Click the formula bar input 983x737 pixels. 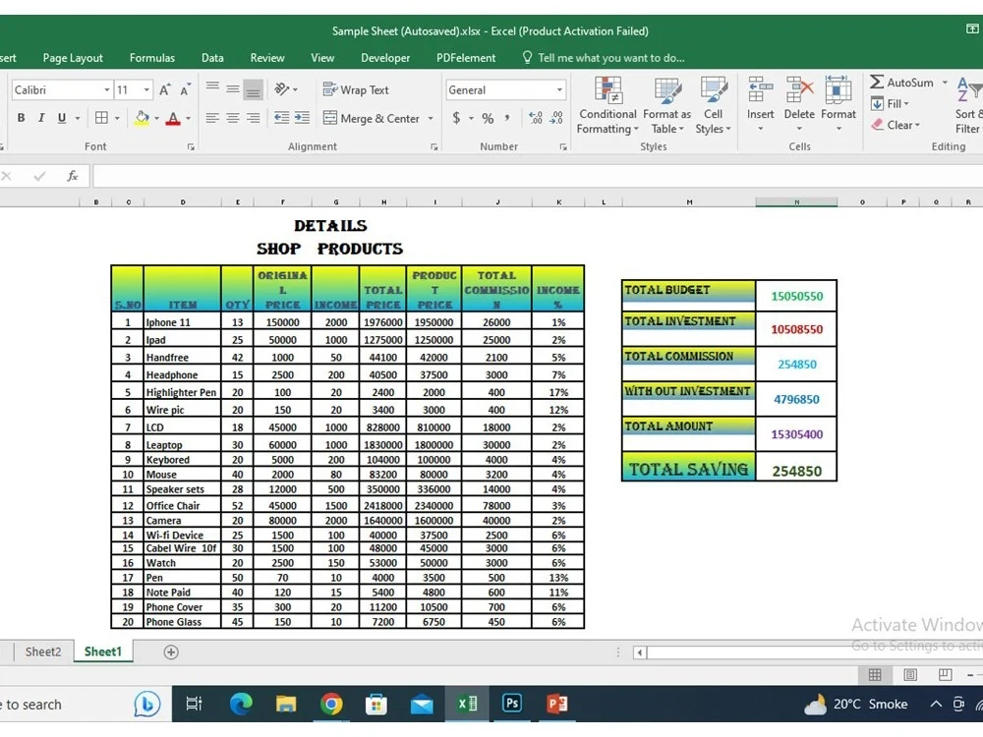[538, 176]
